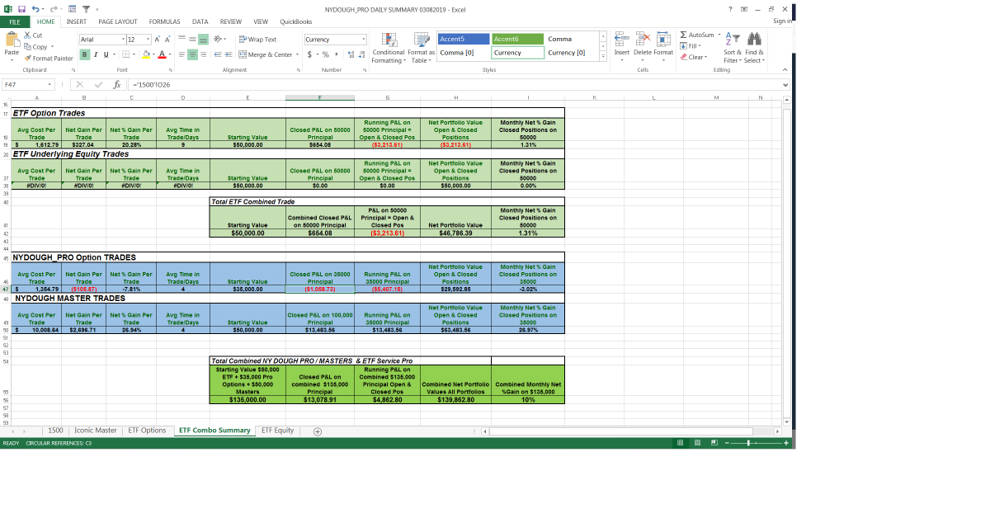Toggle italic formatting
The height and width of the screenshot is (532, 990).
(94, 53)
